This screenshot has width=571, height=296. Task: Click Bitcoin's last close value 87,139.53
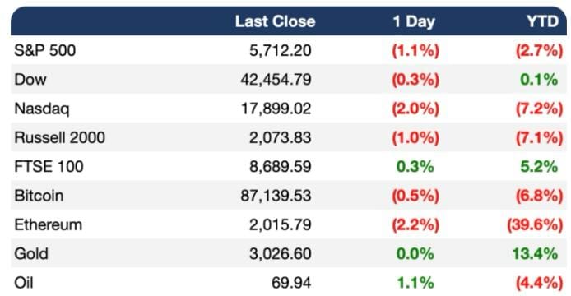(276, 196)
